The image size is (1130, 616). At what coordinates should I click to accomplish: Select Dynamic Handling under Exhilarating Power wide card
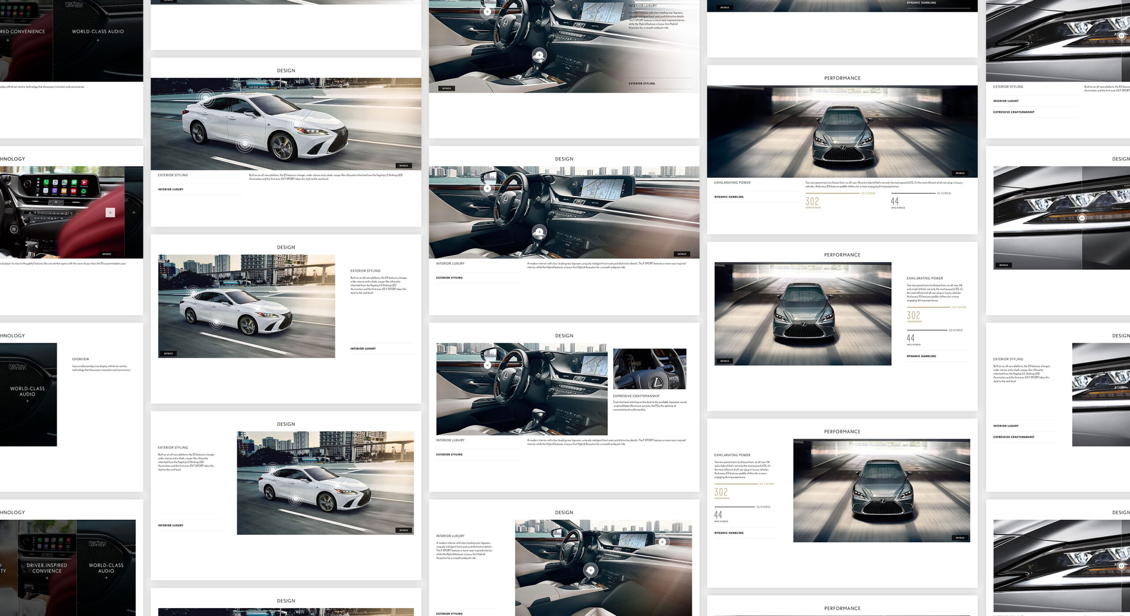click(x=729, y=197)
